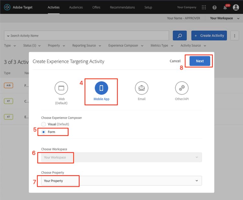This screenshot has width=243, height=200.
Task: Open the Choose Workspace dropdown
Action: pos(121,157)
